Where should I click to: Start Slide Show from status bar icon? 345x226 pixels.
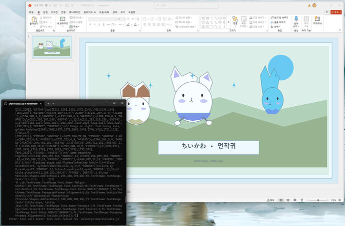coord(302,200)
